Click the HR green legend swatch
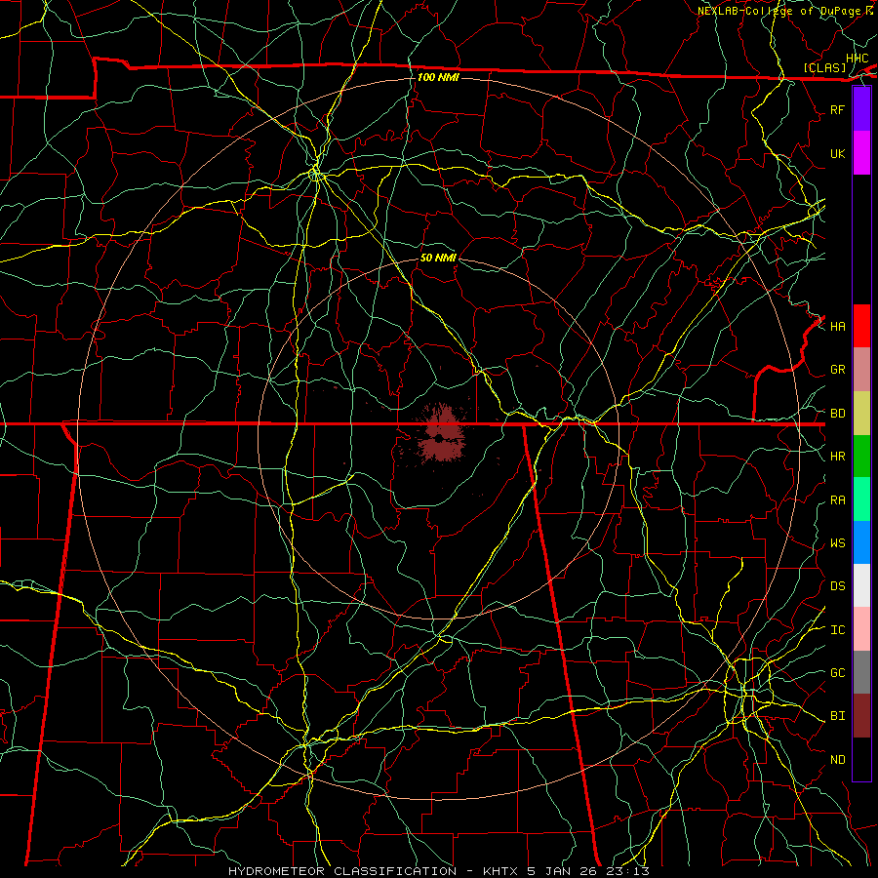 point(861,457)
